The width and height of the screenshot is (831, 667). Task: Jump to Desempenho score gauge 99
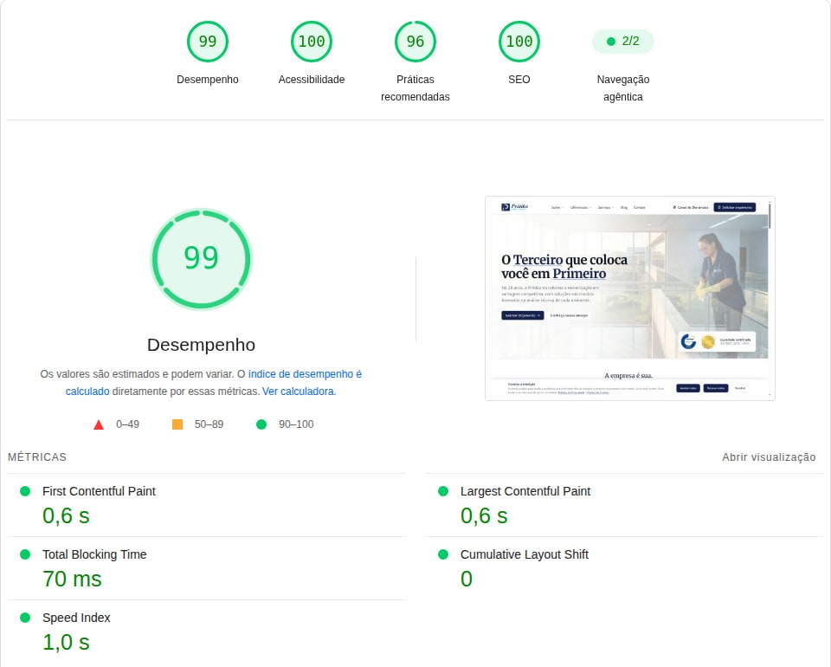pos(207,42)
